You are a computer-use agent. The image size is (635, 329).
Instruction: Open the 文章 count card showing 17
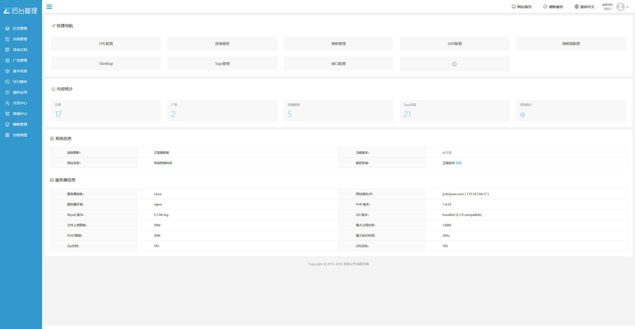coord(106,111)
